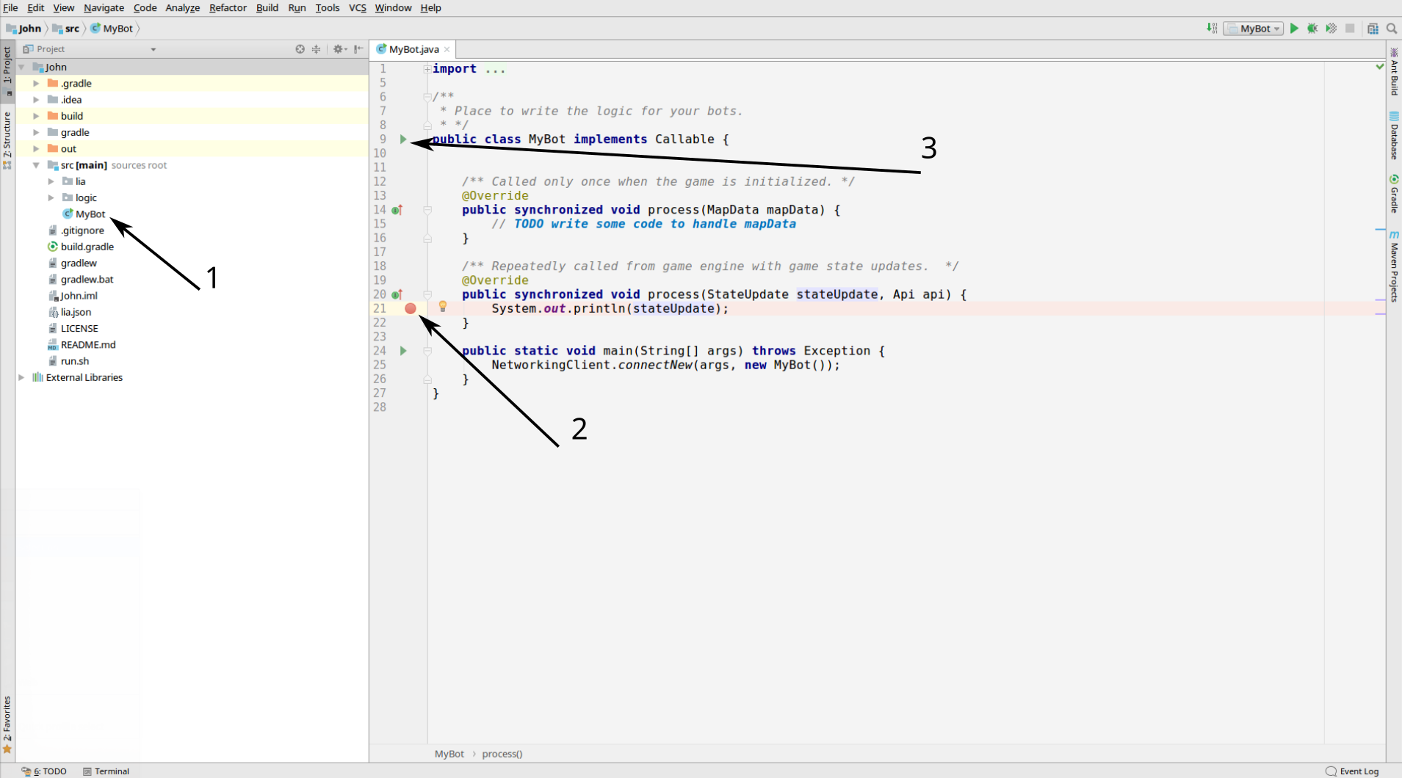Switch to the MyBot.java editor tab

pyautogui.click(x=411, y=49)
